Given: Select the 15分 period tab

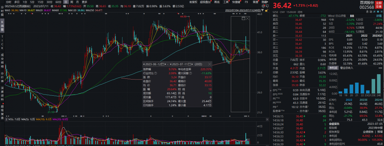Looking at the screenshot, I should pos(41,2).
